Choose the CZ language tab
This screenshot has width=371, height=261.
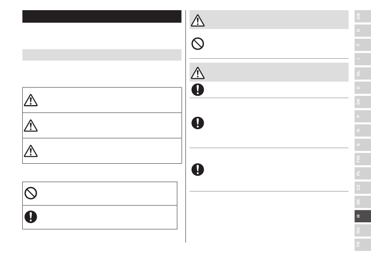pos(363,188)
